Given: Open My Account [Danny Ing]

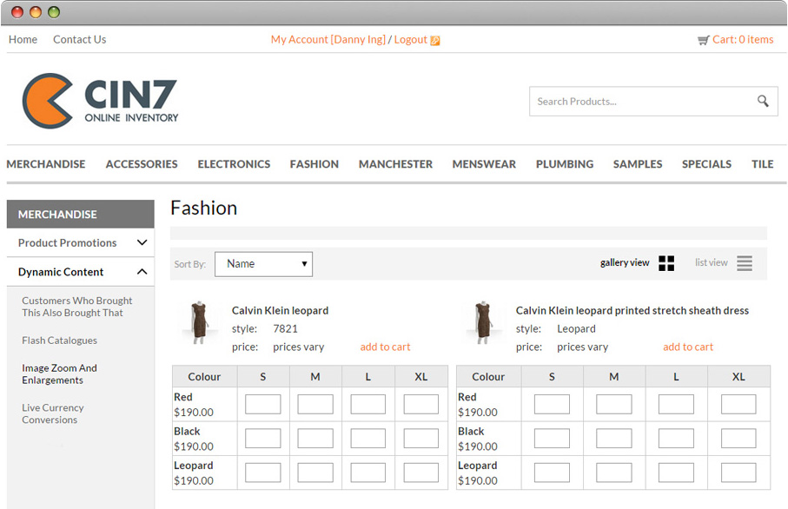Looking at the screenshot, I should click(x=328, y=39).
